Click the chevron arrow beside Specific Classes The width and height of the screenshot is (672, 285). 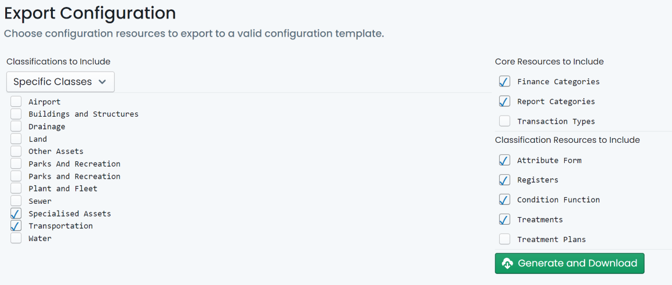click(x=102, y=81)
